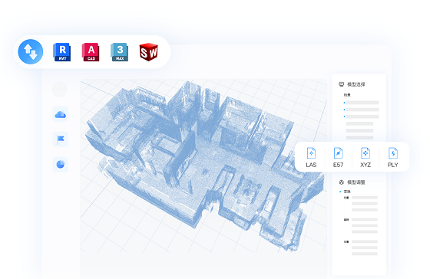
Task: Open the pie chart icon in sidebar
Action: [x=61, y=164]
